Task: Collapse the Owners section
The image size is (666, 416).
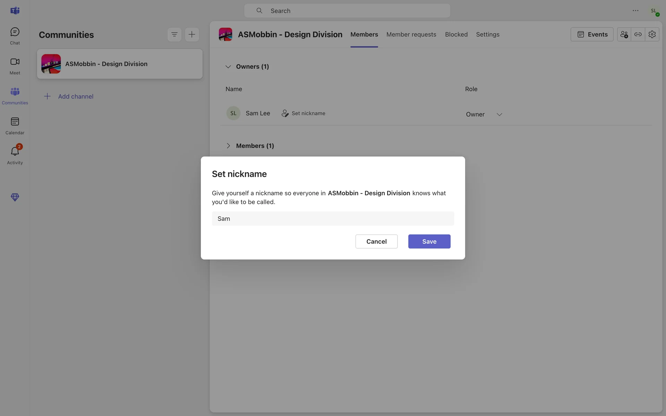Action: [x=228, y=67]
